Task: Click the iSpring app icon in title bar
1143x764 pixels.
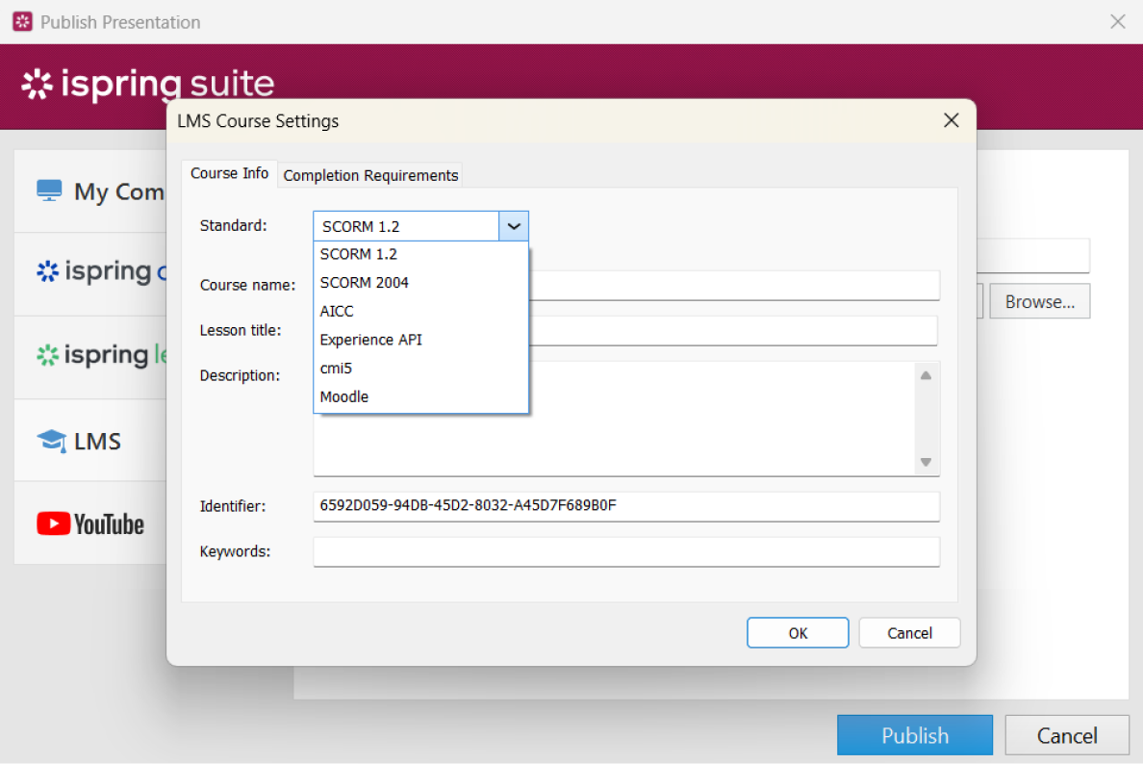Action: tap(21, 20)
